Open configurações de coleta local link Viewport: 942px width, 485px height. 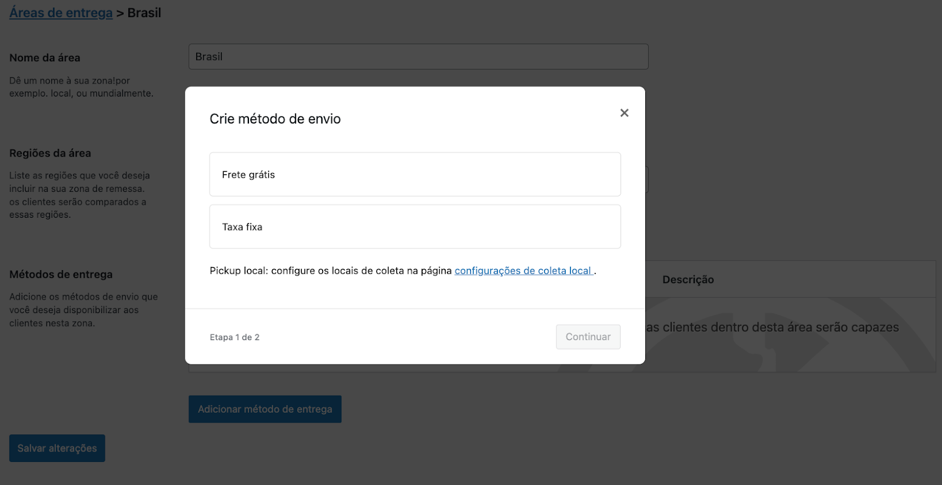tap(523, 271)
